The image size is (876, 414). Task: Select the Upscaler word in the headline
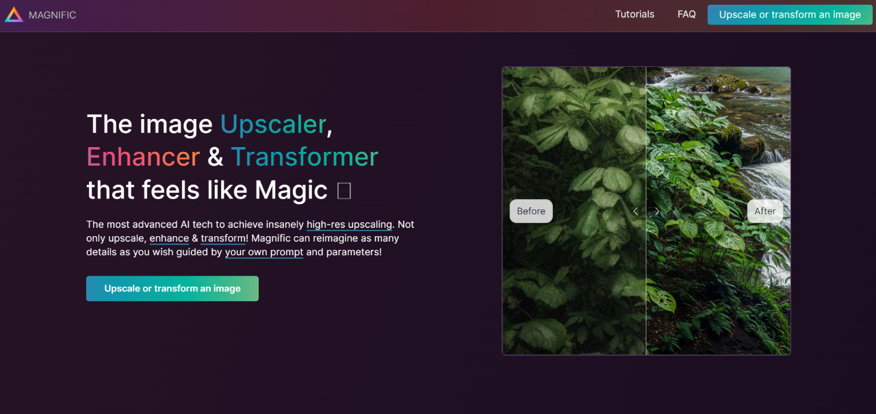(x=272, y=124)
